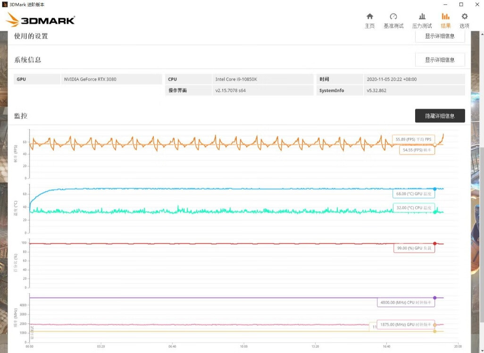484x353 pixels.
Task: Select the purple CPU clock frequency data point
Action: (x=434, y=298)
